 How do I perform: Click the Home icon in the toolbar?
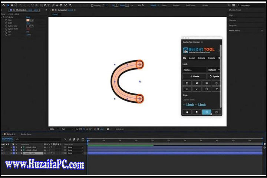click(x=3, y=5)
